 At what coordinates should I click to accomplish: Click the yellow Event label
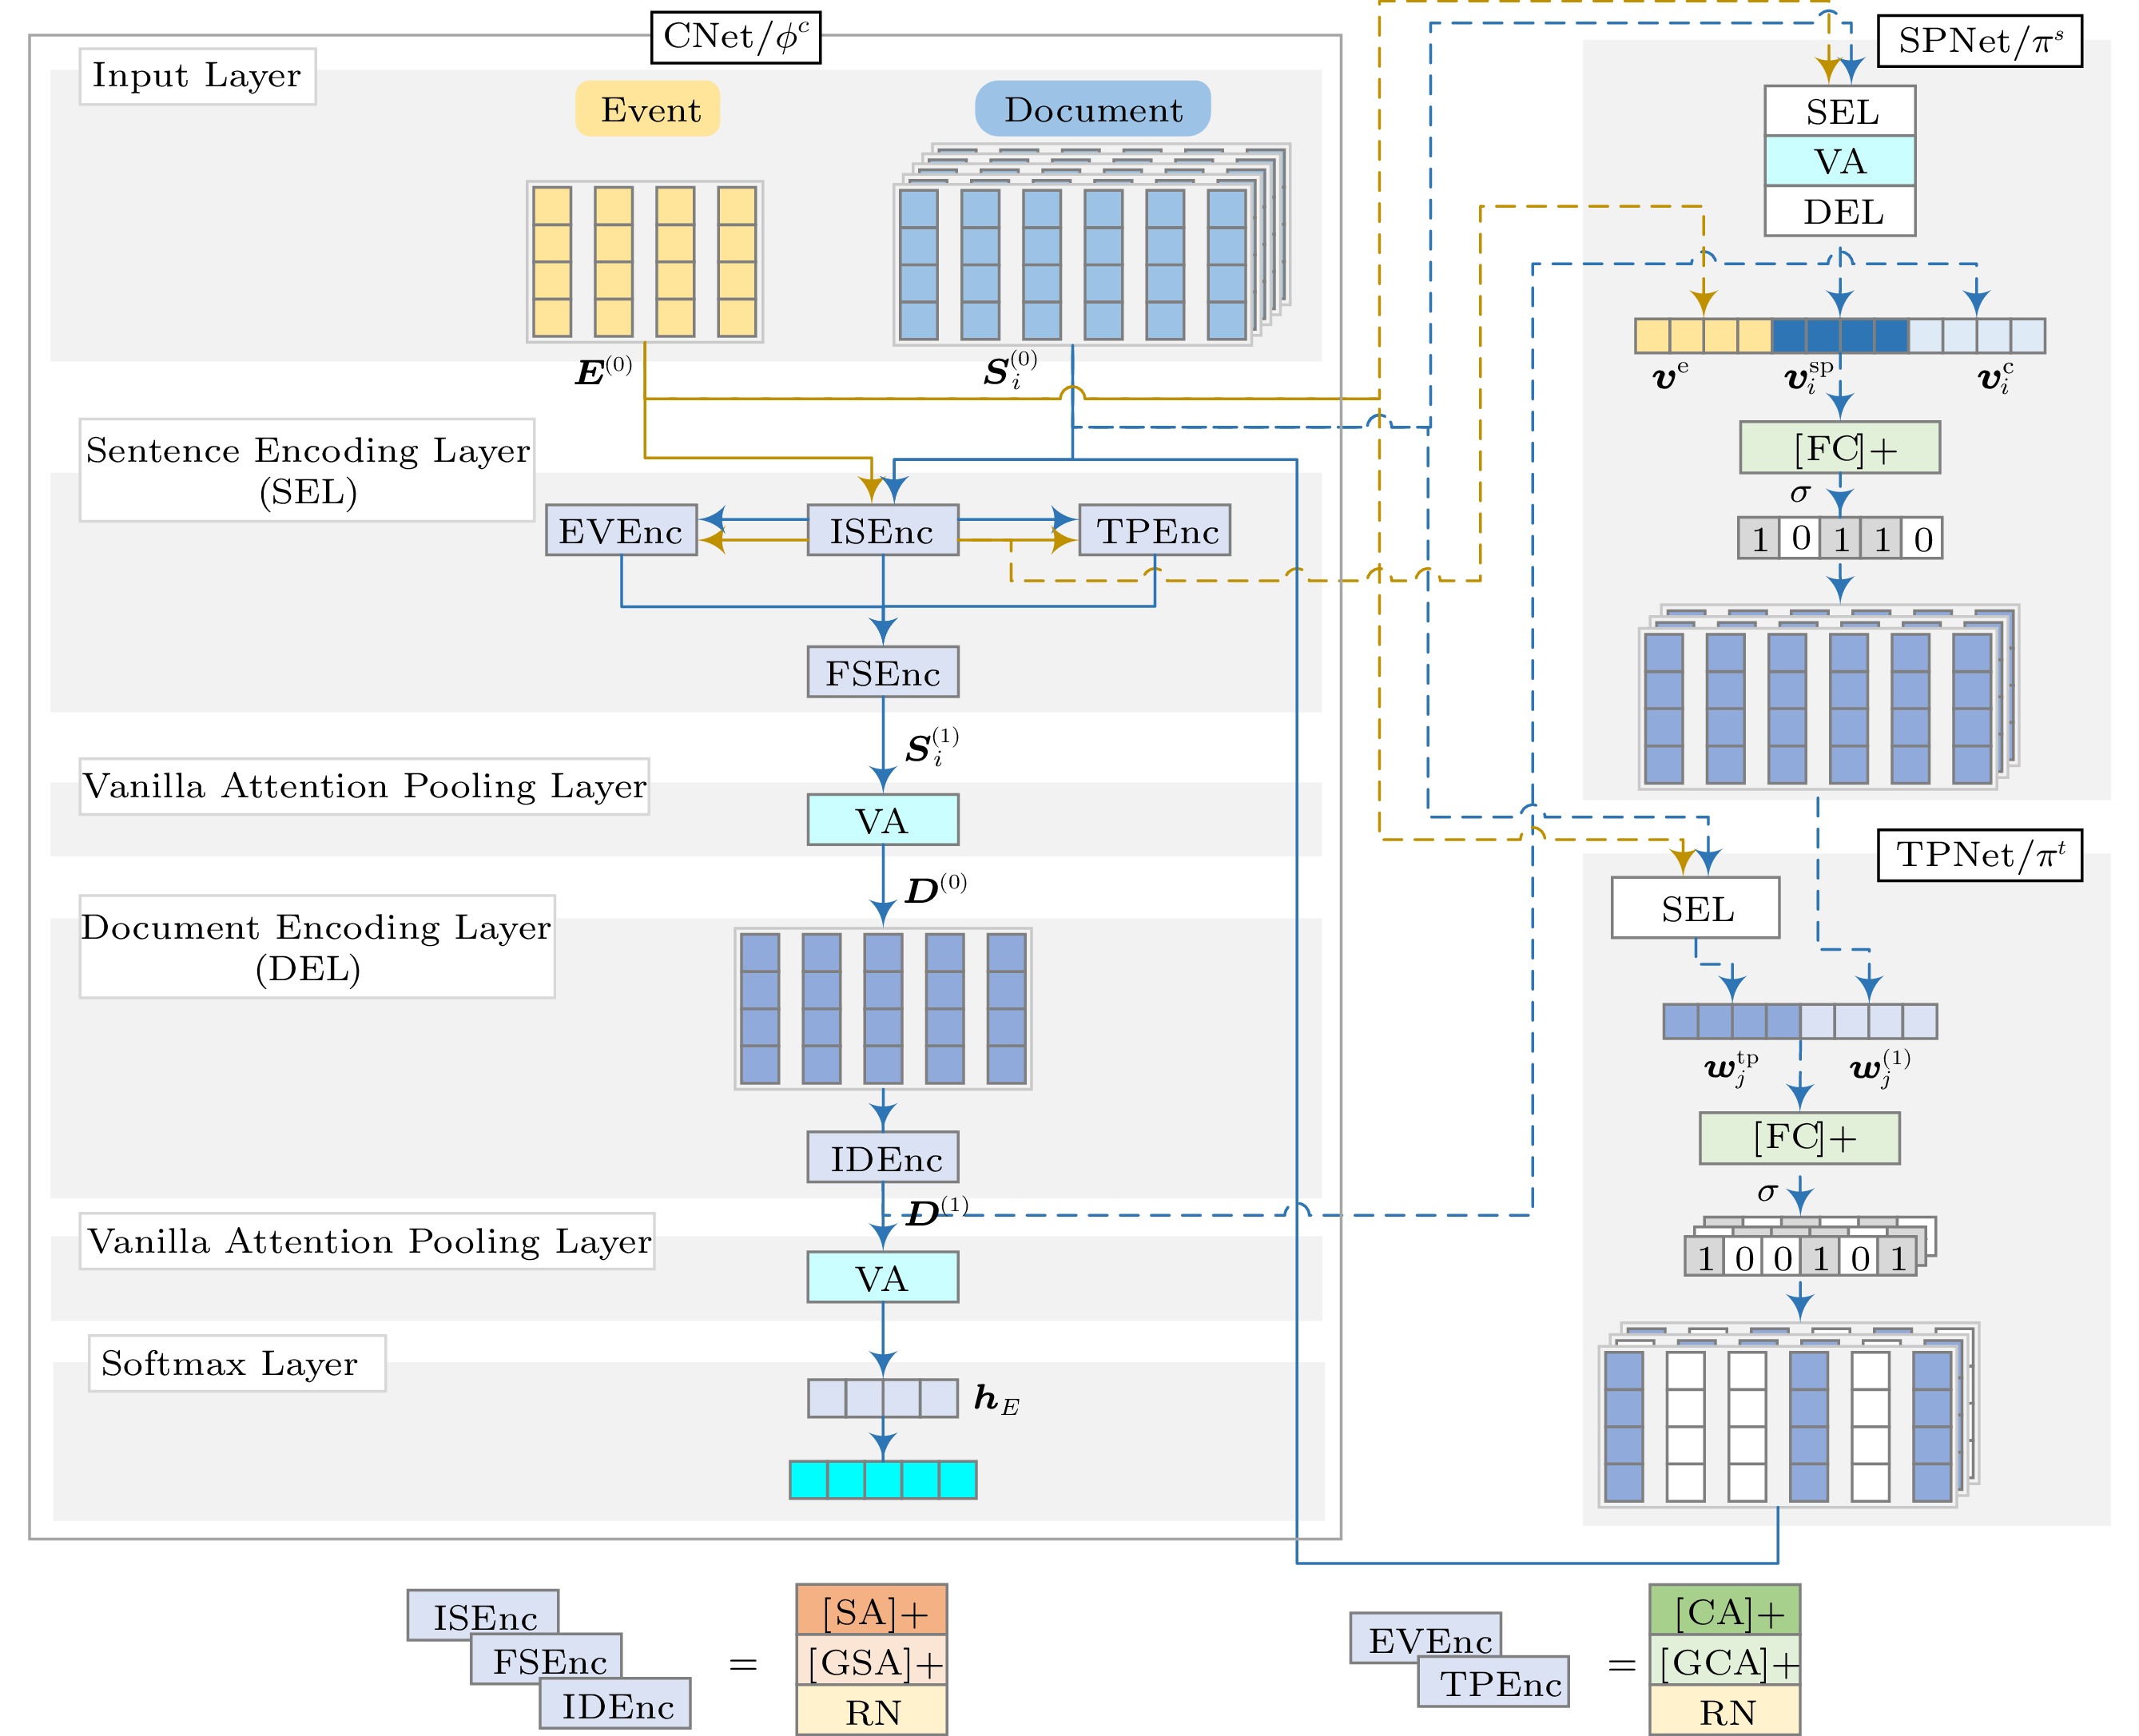(x=647, y=109)
